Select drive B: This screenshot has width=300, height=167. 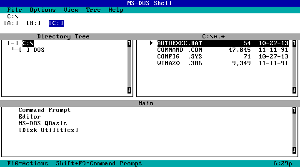(x=33, y=23)
